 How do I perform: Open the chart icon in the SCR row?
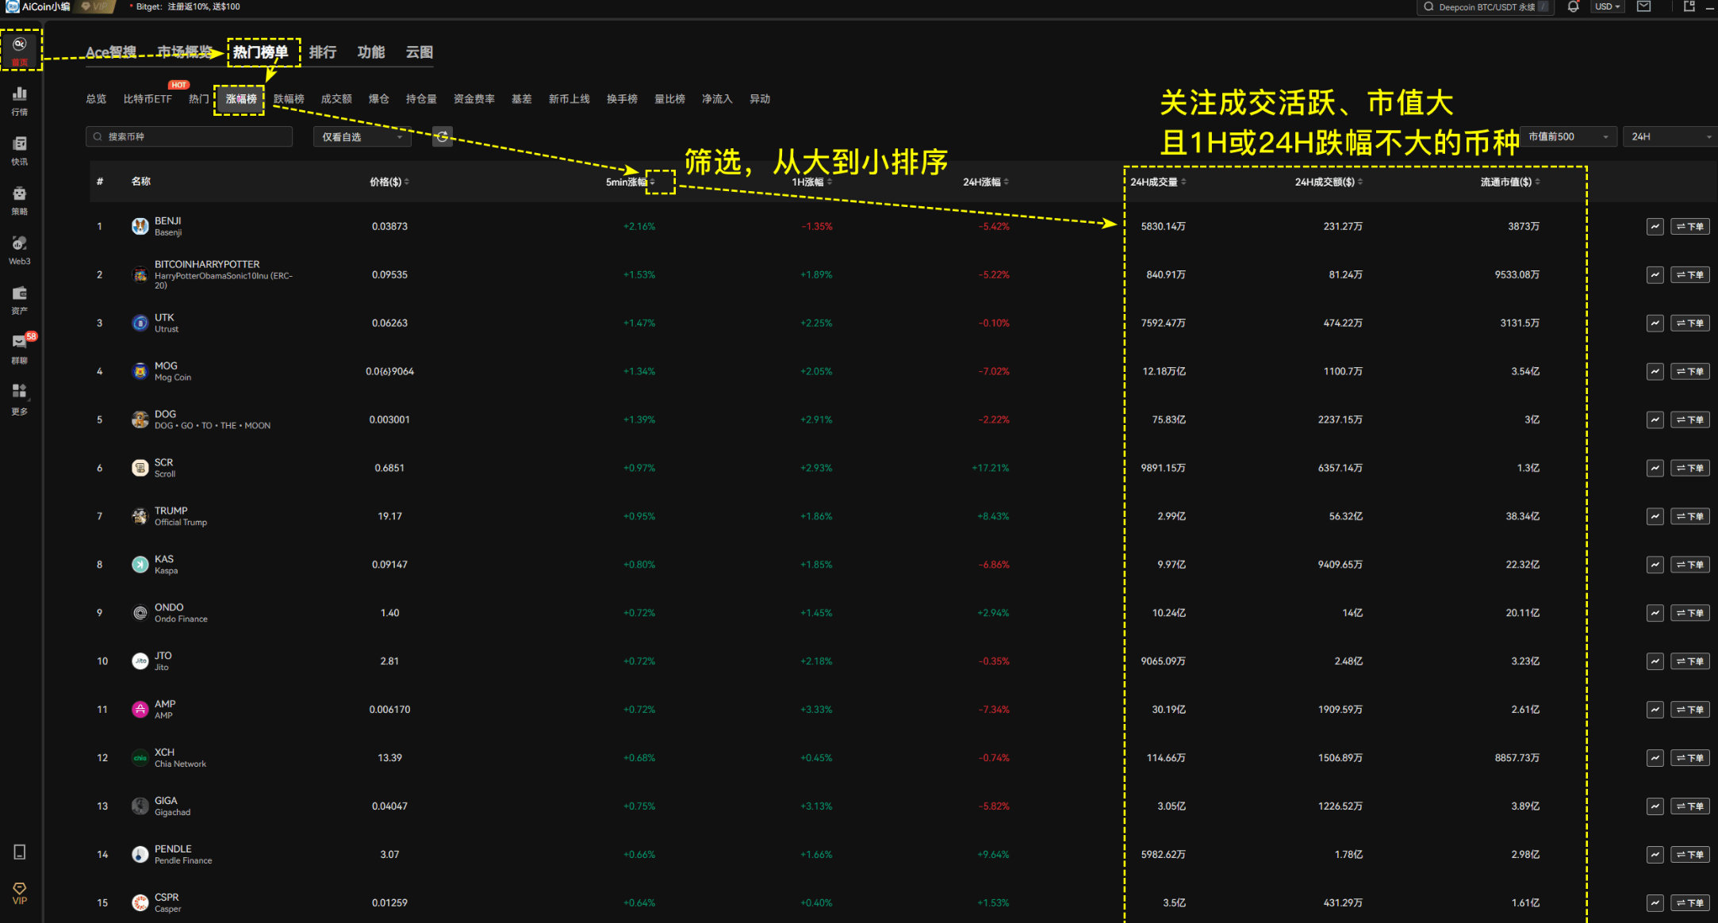click(x=1655, y=469)
